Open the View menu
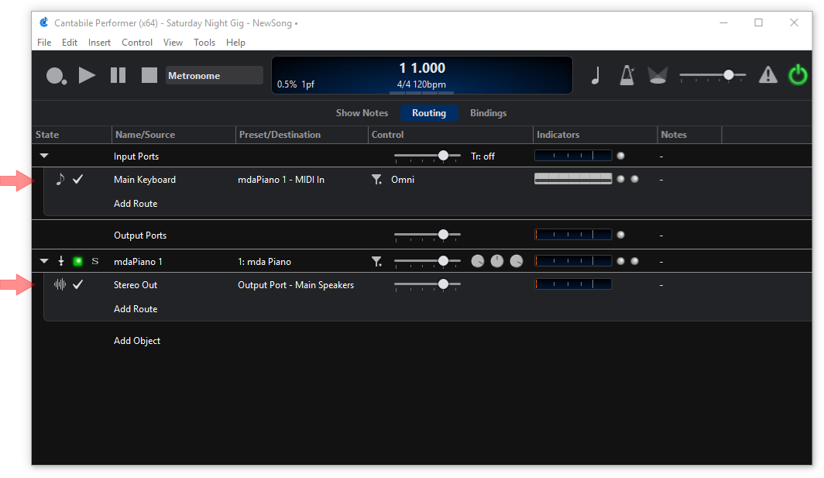The image size is (824, 478). pos(173,43)
